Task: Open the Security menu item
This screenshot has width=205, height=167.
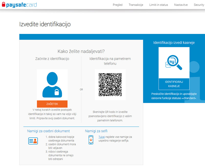Action: coord(199,5)
